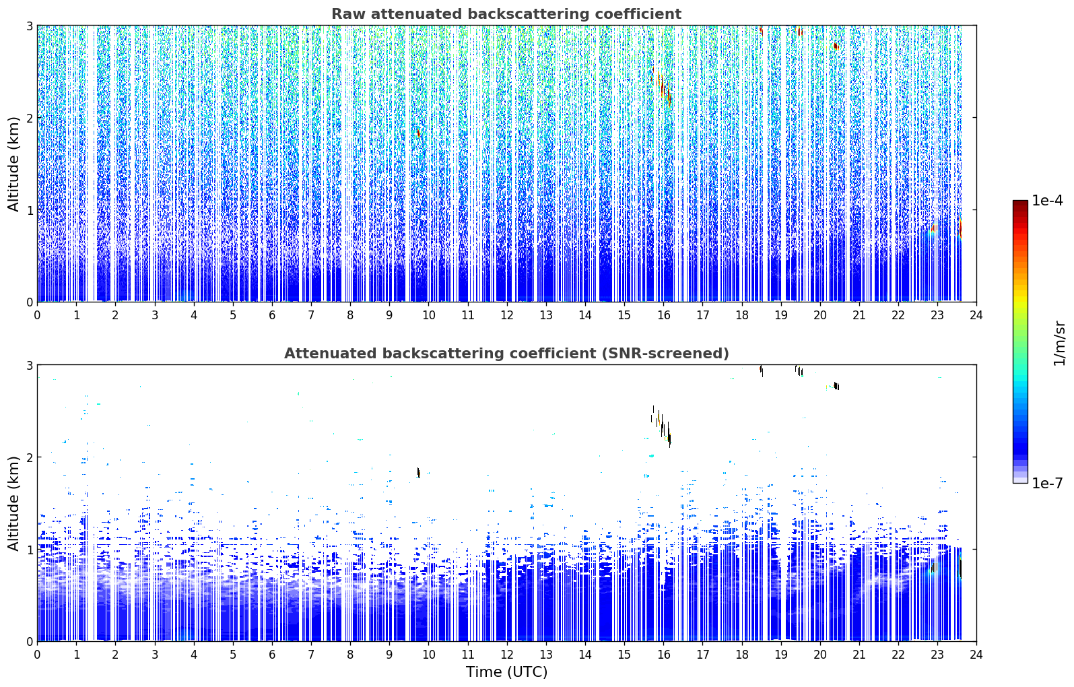This screenshot has height=687, width=1074.
Task: Click the dark cloud spot near hour 9.7 bottom plot
Action: (418, 472)
